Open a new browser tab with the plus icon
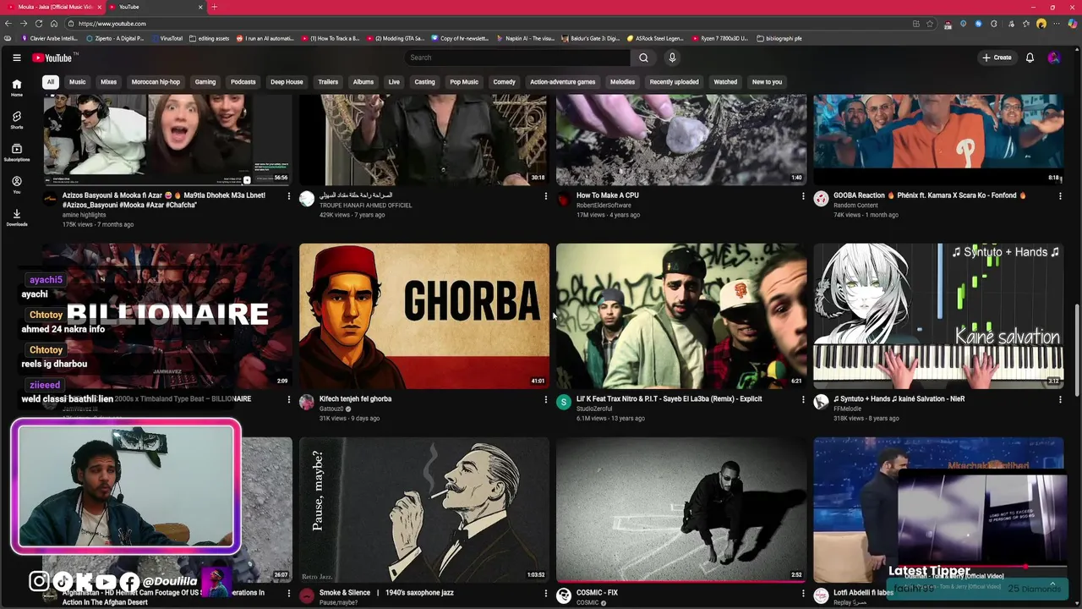Image resolution: width=1082 pixels, height=609 pixels. (214, 7)
